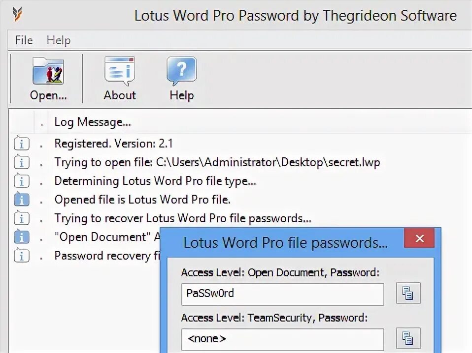Image resolution: width=472 pixels, height=353 pixels.
Task: Click the Open Document password field PaSSw0rd
Action: click(x=283, y=294)
